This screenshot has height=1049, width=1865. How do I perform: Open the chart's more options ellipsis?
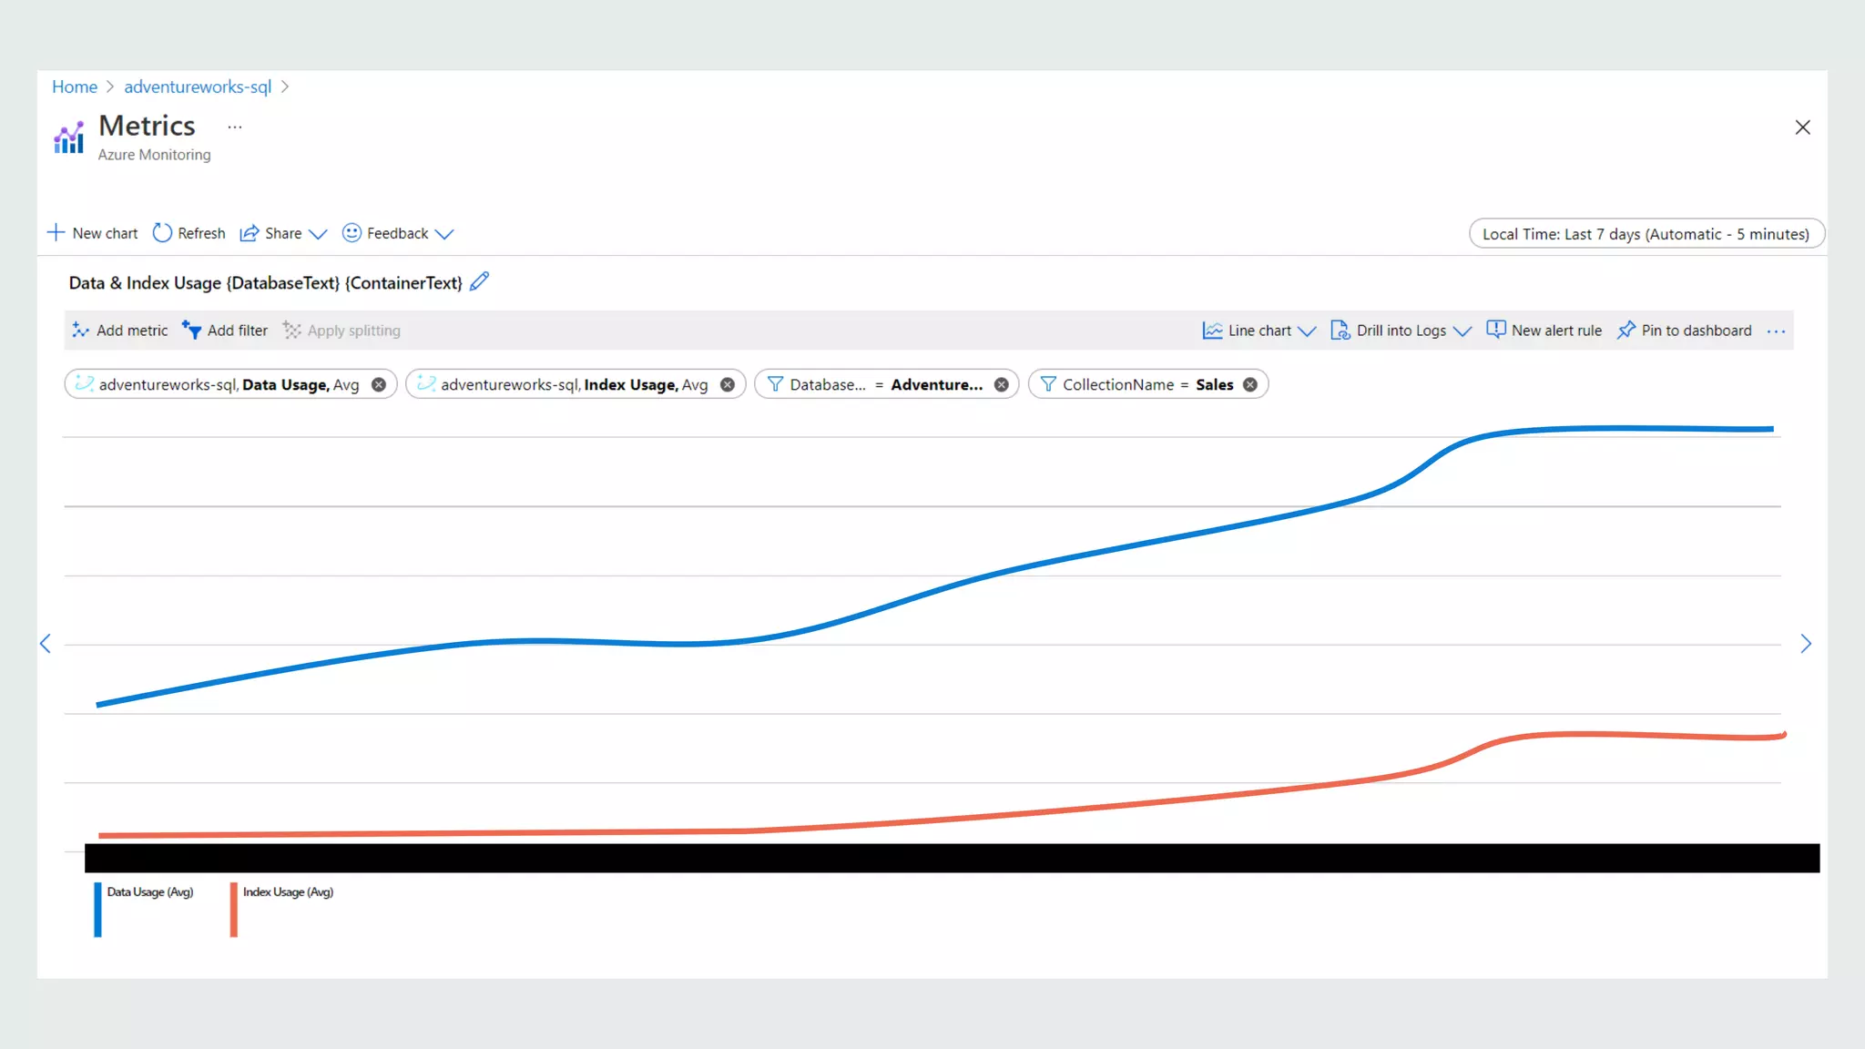pos(1776,331)
